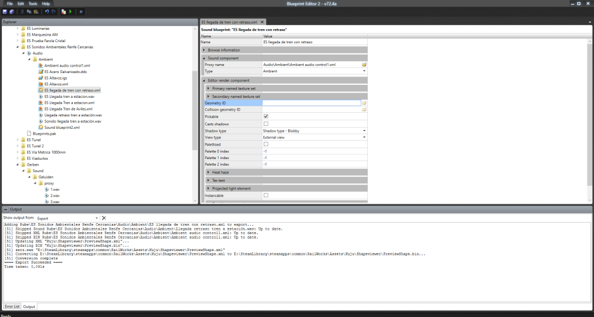This screenshot has width=594, height=317.
Task: Expand the Browse information section
Action: (x=205, y=50)
